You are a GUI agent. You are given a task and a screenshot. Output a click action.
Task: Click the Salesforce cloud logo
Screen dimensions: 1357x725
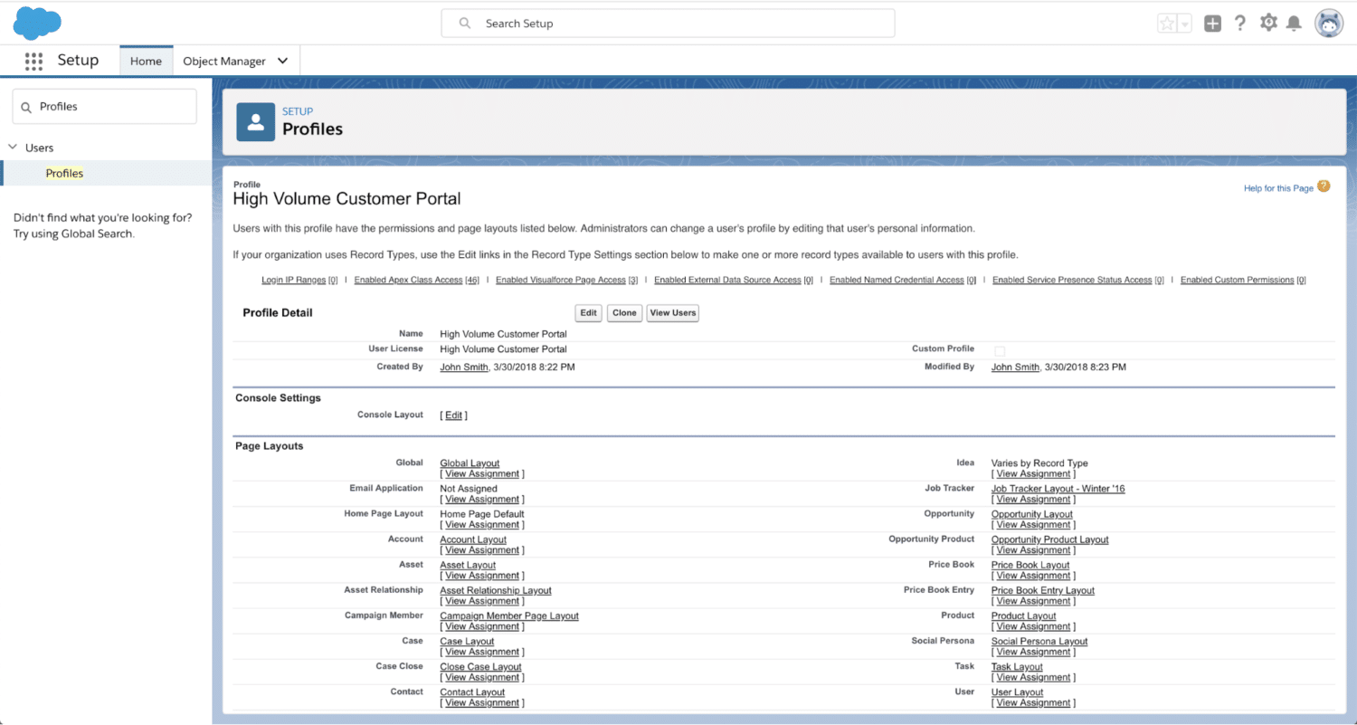click(36, 23)
